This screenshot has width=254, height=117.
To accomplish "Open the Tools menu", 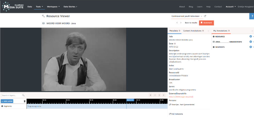I will point(39,6).
